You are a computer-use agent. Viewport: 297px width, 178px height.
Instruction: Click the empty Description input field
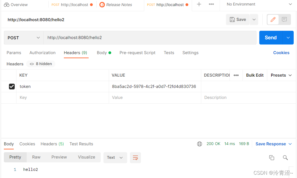pyautogui.click(x=248, y=98)
